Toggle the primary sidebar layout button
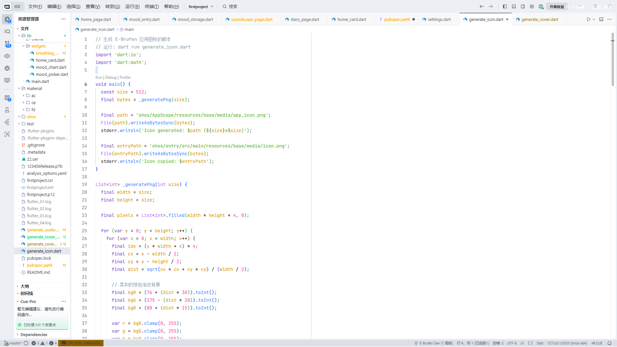This screenshot has width=617, height=347. point(505,6)
